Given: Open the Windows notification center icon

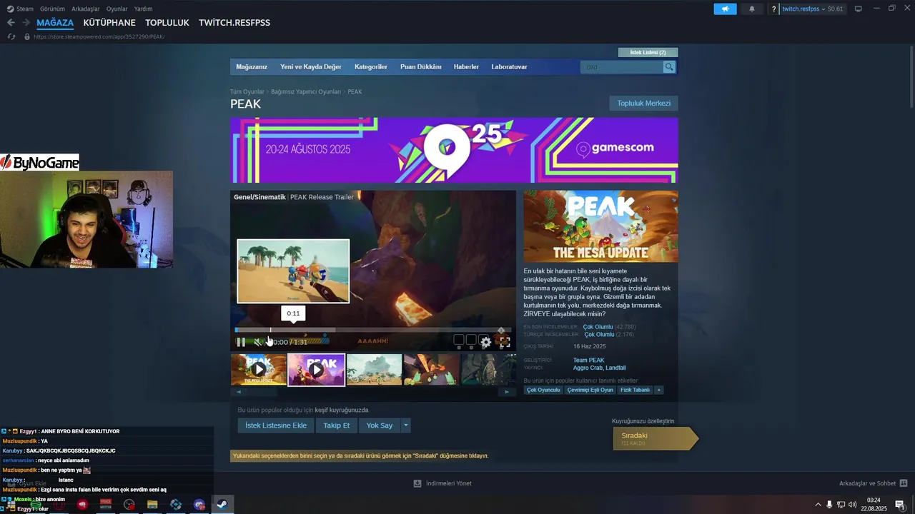Looking at the screenshot, I should pos(899,505).
